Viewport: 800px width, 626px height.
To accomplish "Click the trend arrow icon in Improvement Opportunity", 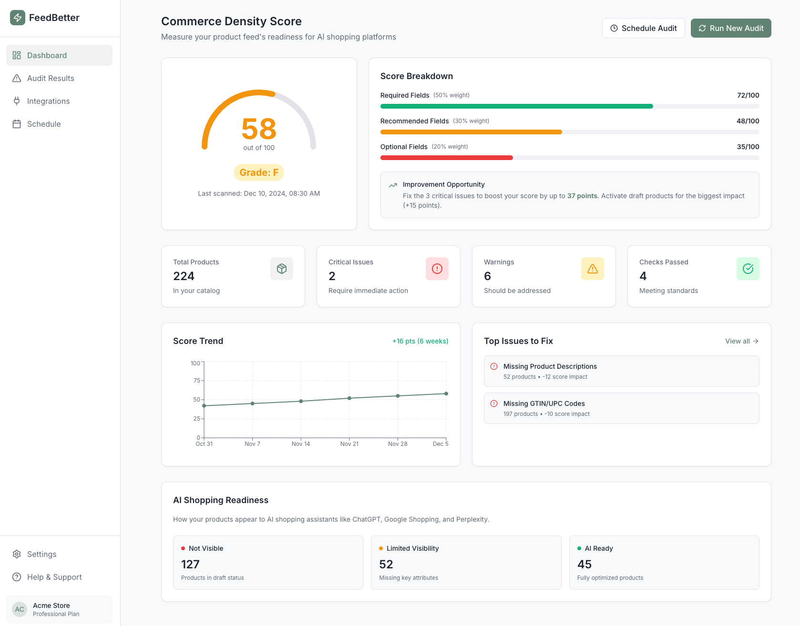I will coord(392,185).
